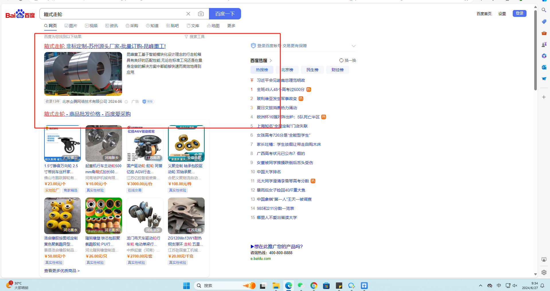Open the Edge sidebar search icon
550x291 pixels.
544,10
